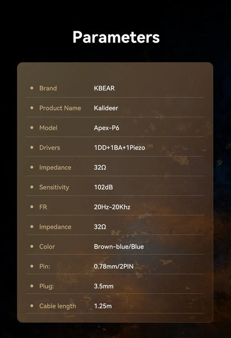Click the bullet dot beside Plug
The height and width of the screenshot is (338, 231).
click(x=32, y=286)
